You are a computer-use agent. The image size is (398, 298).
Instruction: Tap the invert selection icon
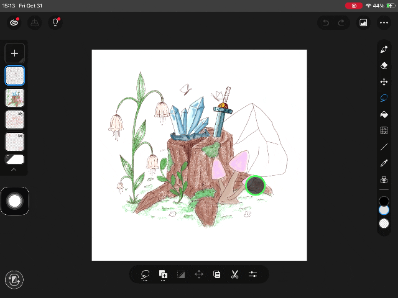(181, 274)
